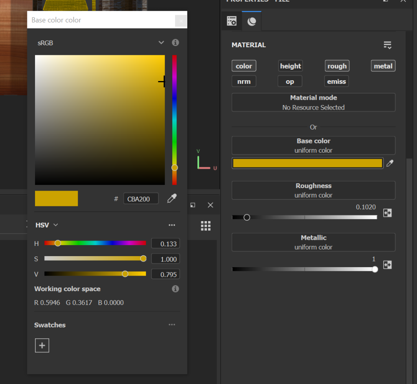Click the Metallic random value icon
This screenshot has width=417, height=384.
coord(387,265)
